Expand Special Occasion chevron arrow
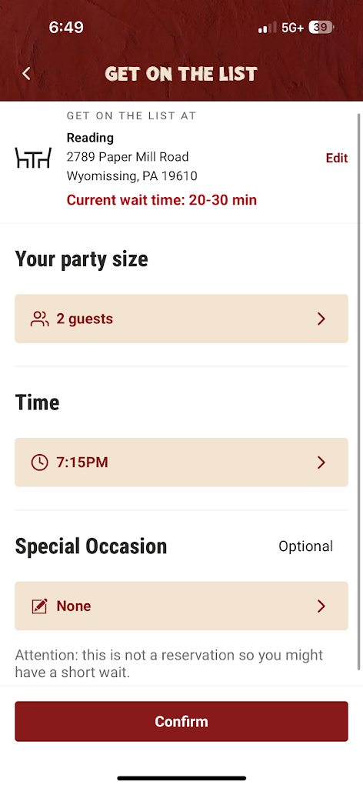Viewport: 363px width, 788px height. [321, 606]
